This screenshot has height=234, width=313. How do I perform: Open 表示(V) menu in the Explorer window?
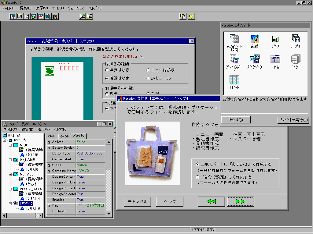click(43, 129)
